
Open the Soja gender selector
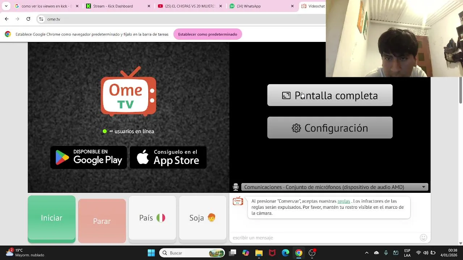pos(203,218)
